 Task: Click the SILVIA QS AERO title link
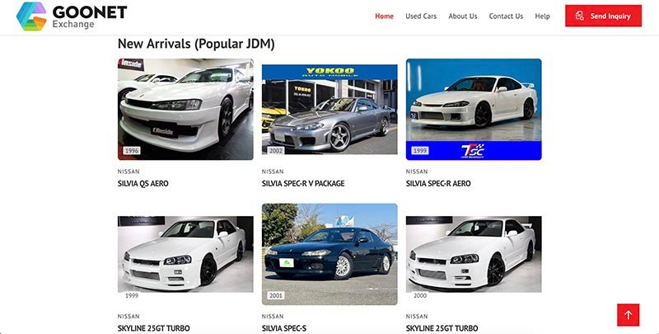143,183
